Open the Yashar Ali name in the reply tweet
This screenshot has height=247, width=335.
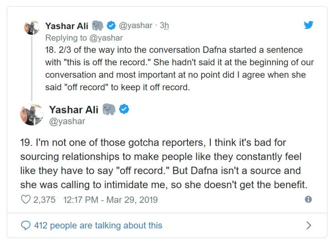(x=66, y=25)
